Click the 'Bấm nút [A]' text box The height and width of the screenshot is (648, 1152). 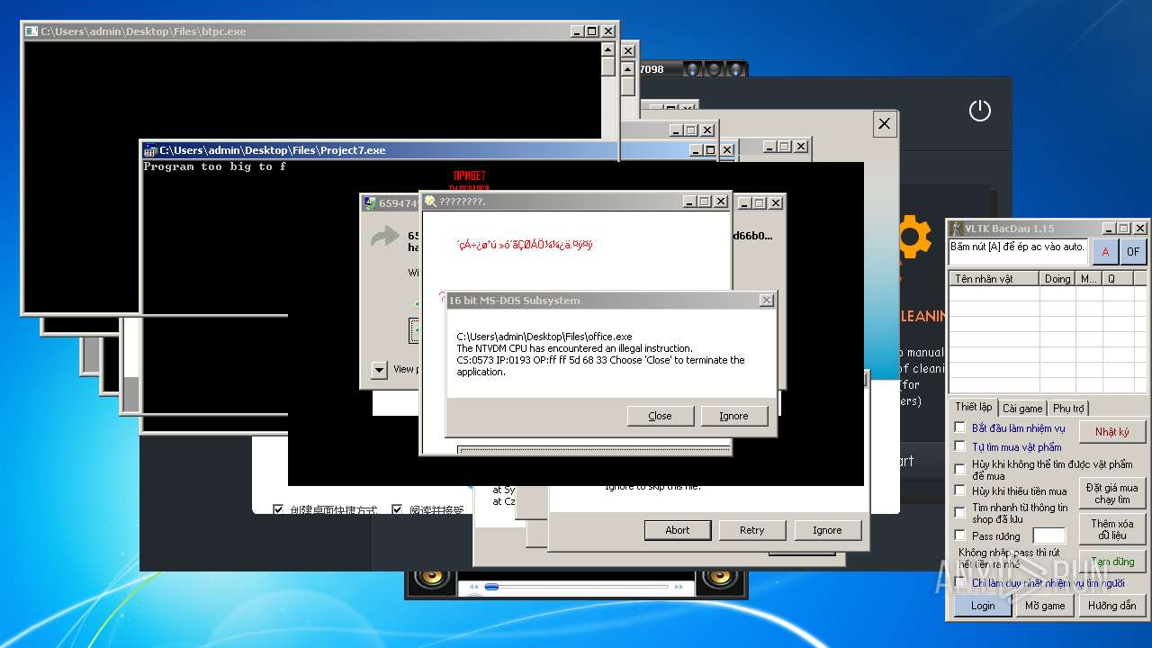click(x=1019, y=251)
